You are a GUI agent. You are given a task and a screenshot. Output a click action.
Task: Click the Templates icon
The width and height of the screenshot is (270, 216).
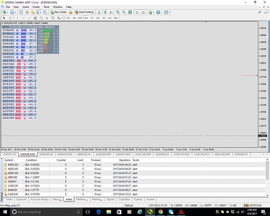coord(165,12)
